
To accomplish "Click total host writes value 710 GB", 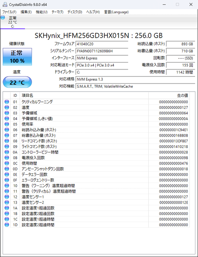I will 180,51.
